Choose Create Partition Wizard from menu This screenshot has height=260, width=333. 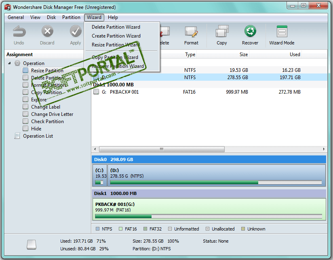click(116, 36)
